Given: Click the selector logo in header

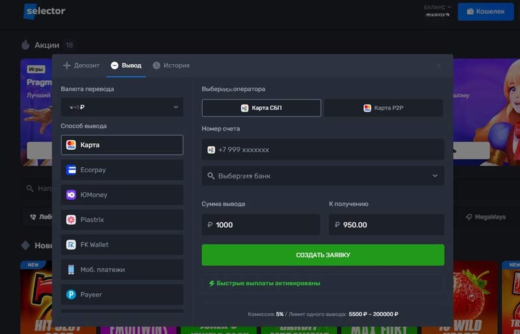Looking at the screenshot, I should click(45, 11).
